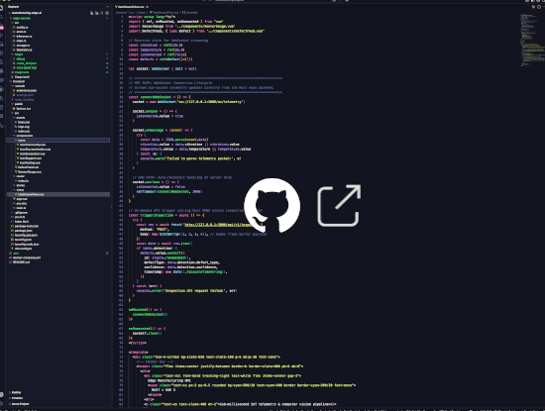
Task: Open package.json in the file tree
Action: pyautogui.click(x=24, y=231)
